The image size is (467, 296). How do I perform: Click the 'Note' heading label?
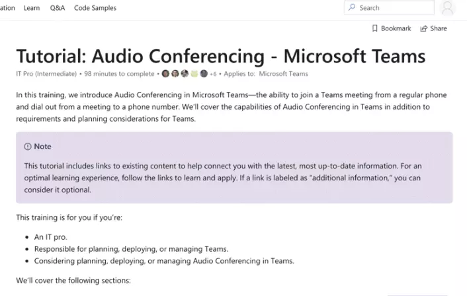42,147
